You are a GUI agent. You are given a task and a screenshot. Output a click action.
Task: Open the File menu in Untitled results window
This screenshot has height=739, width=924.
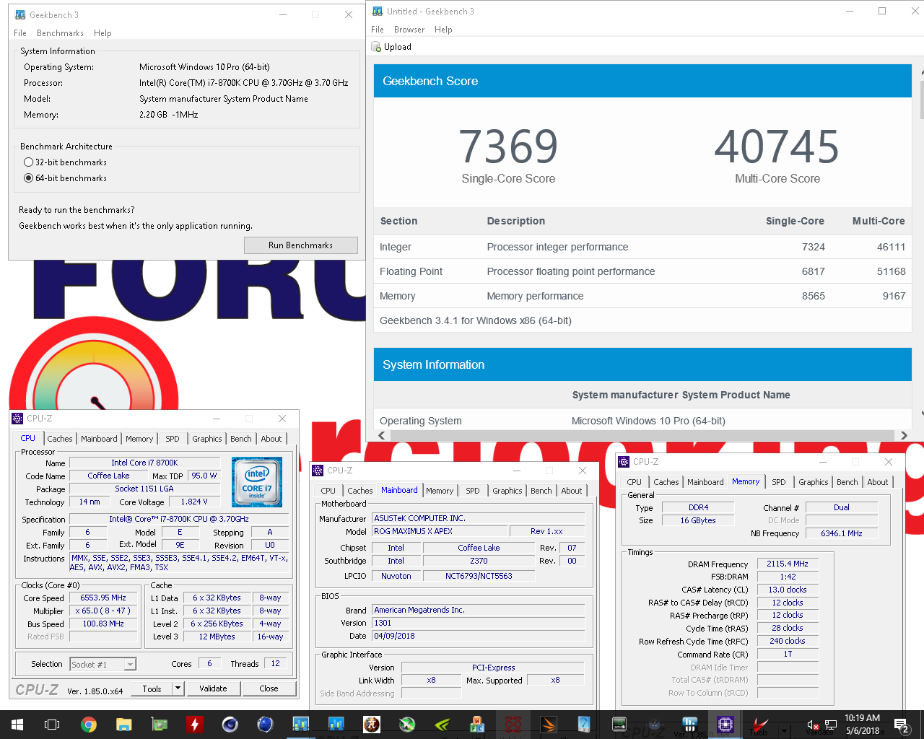click(x=378, y=30)
